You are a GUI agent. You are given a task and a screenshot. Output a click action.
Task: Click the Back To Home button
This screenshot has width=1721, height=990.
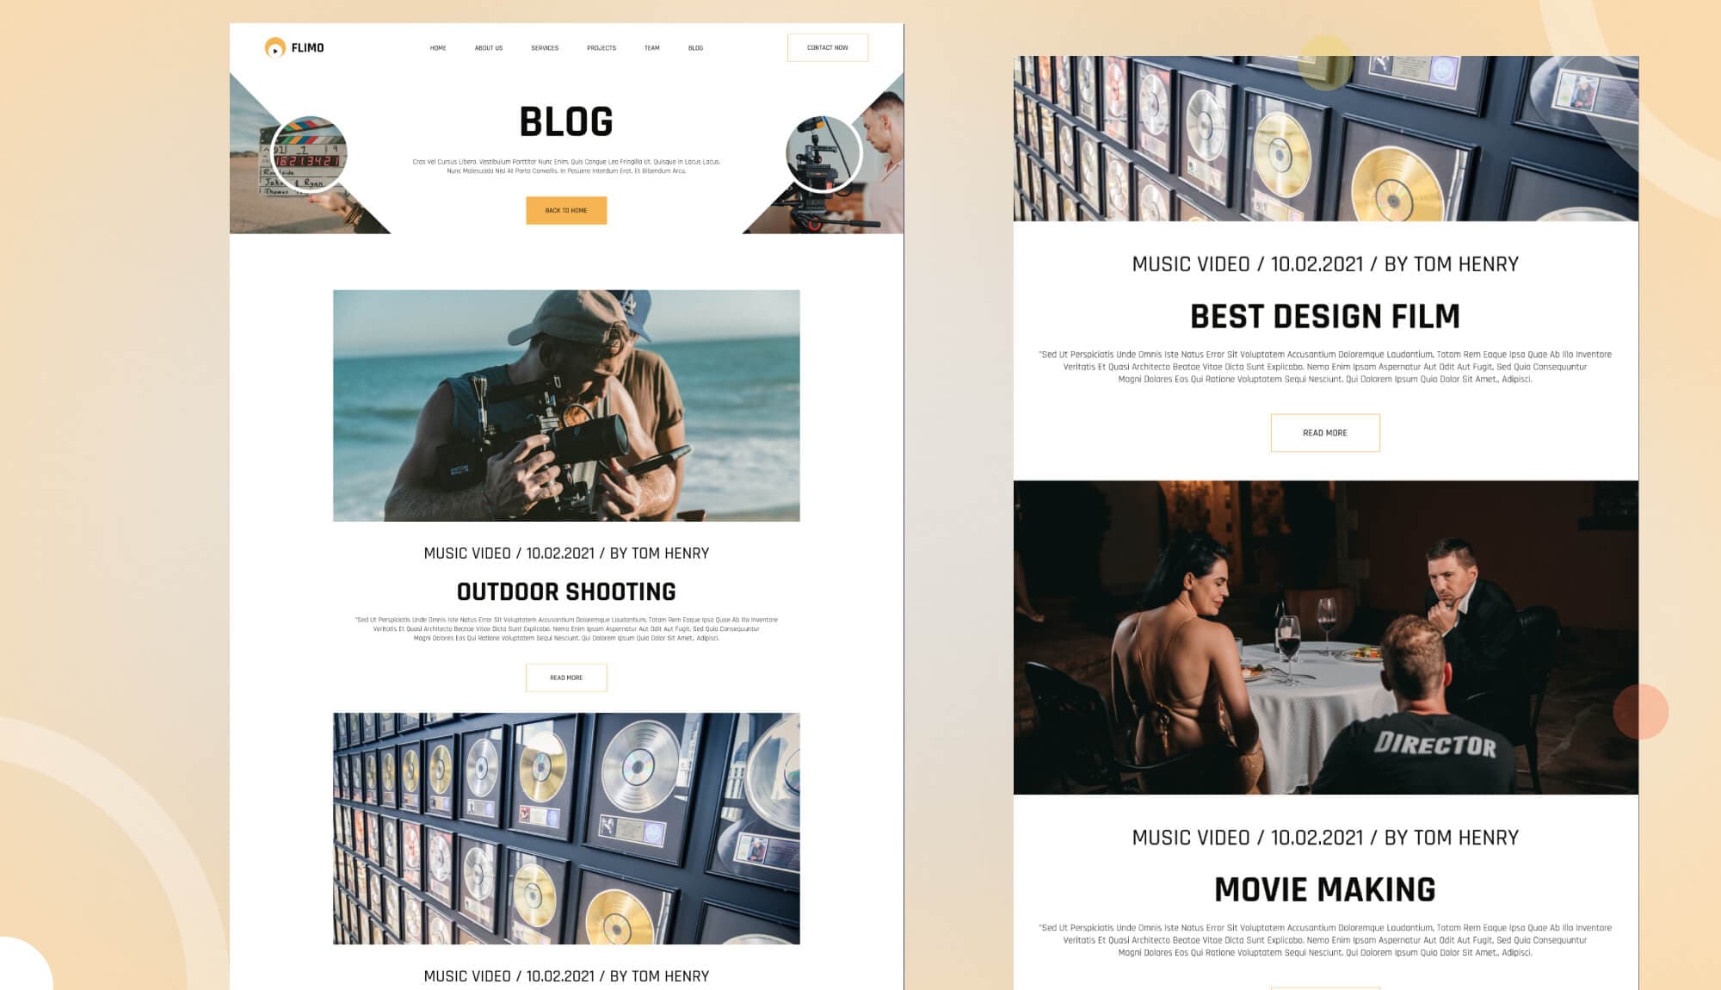566,211
